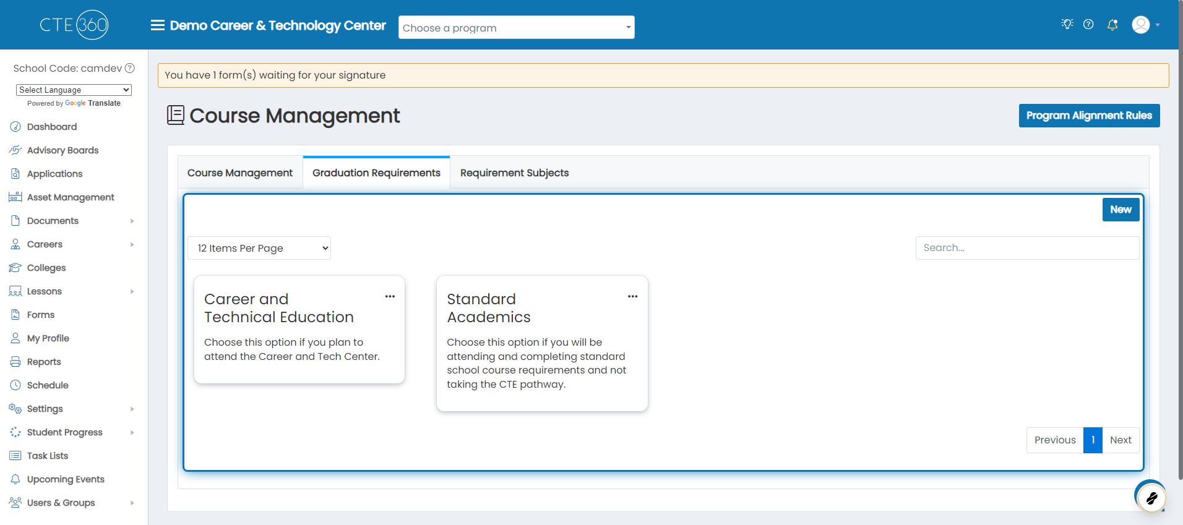Click the School Code help icon
The image size is (1183, 525).
[x=130, y=68]
